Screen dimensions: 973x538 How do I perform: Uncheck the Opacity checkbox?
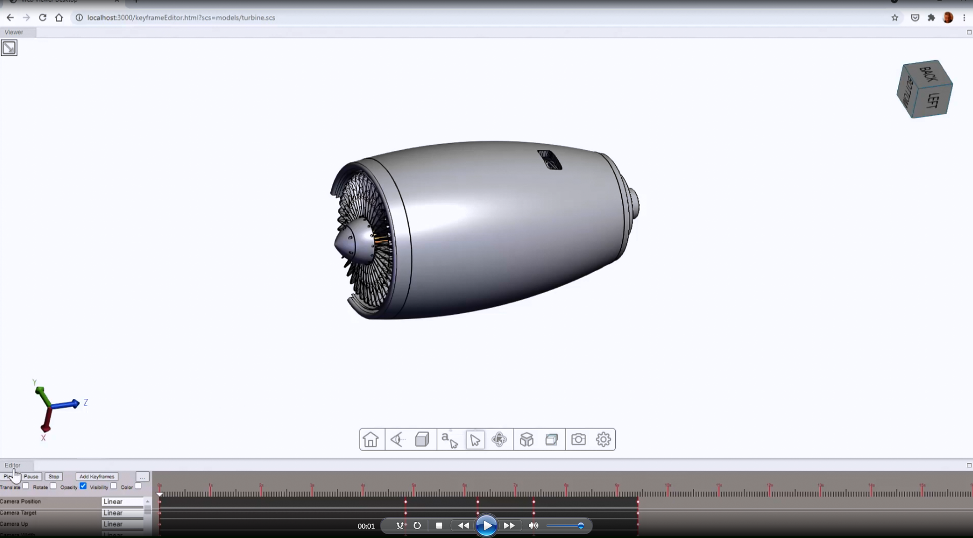[x=83, y=486]
